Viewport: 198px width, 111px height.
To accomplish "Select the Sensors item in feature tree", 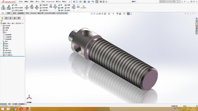I will (6, 28).
